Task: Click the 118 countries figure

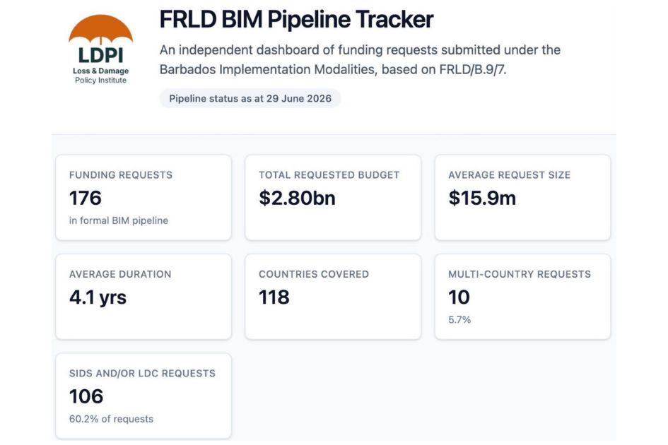Action: click(x=274, y=297)
